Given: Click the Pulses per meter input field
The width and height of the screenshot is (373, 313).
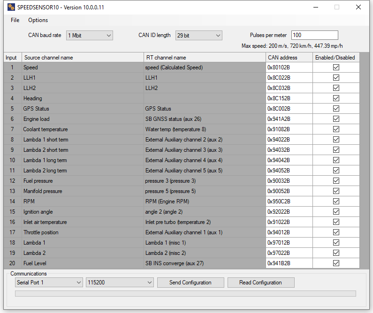Looking at the screenshot, I should (314, 36).
